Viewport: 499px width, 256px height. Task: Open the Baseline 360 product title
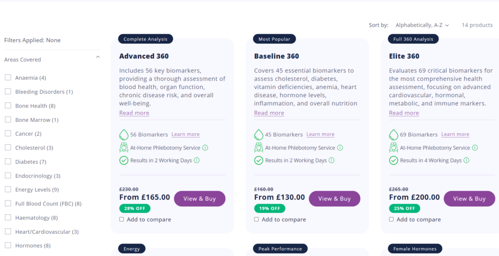click(x=277, y=56)
